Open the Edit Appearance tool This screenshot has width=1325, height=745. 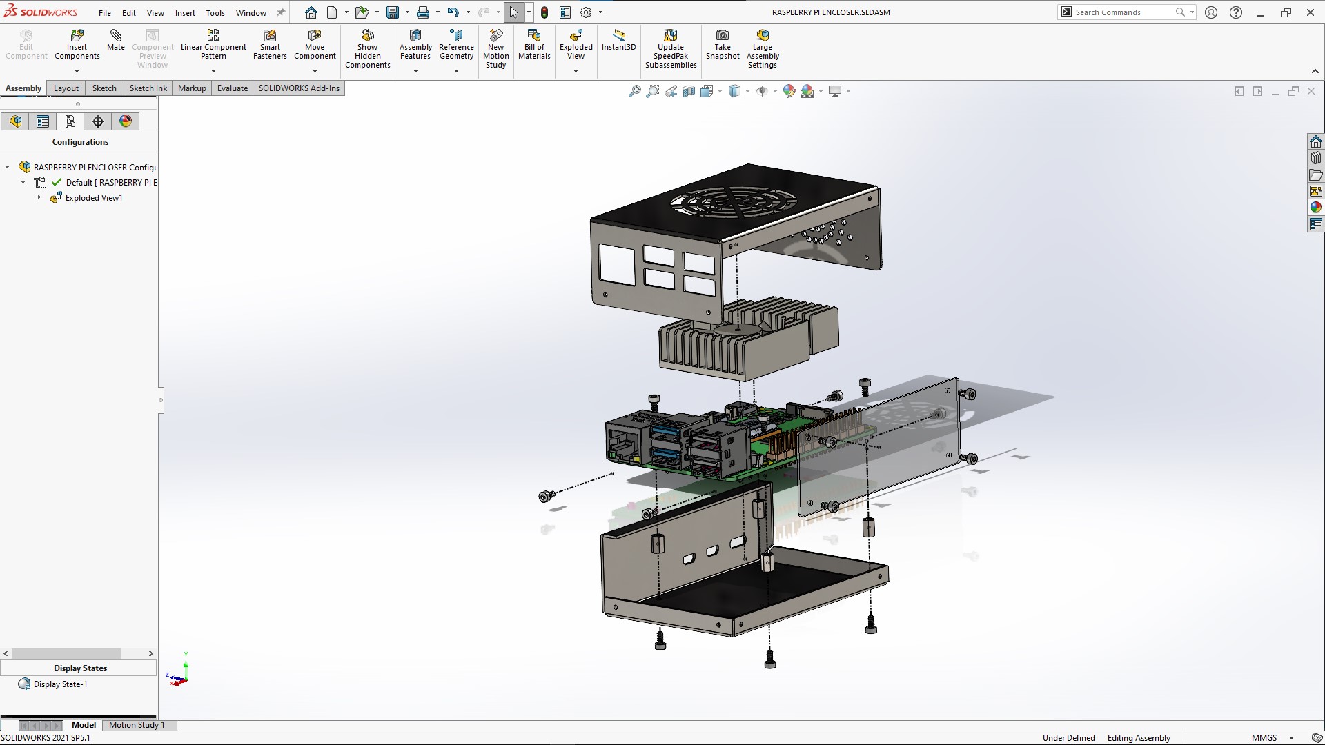point(789,91)
